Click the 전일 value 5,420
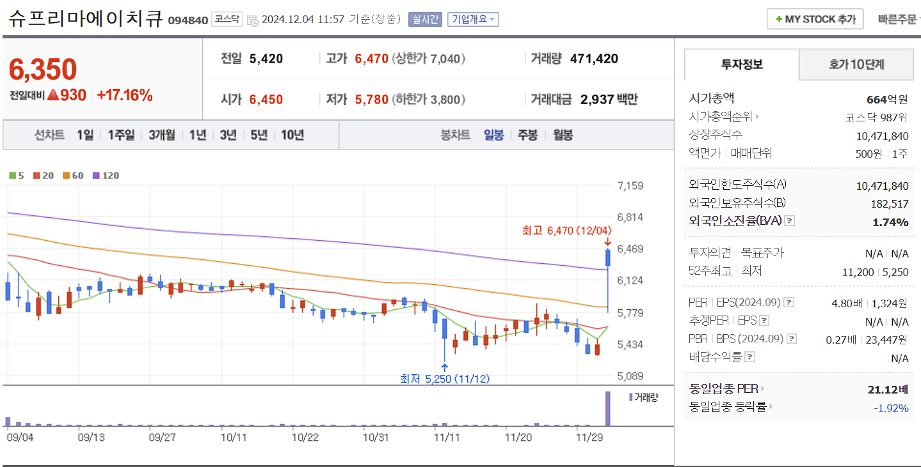 [266, 59]
